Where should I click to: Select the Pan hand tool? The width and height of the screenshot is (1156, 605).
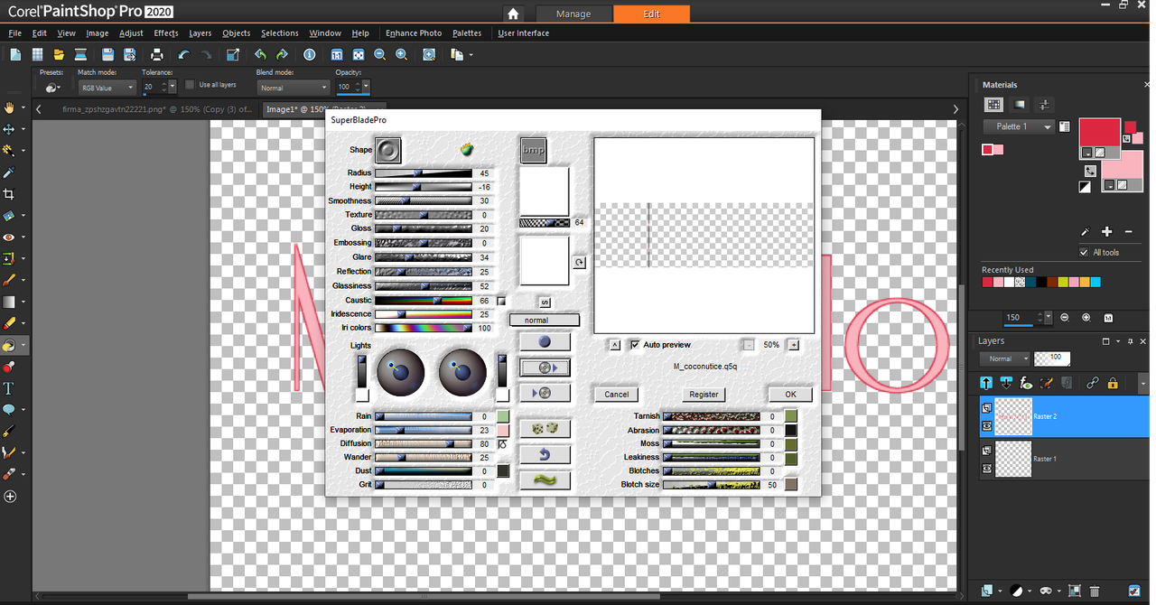point(9,107)
